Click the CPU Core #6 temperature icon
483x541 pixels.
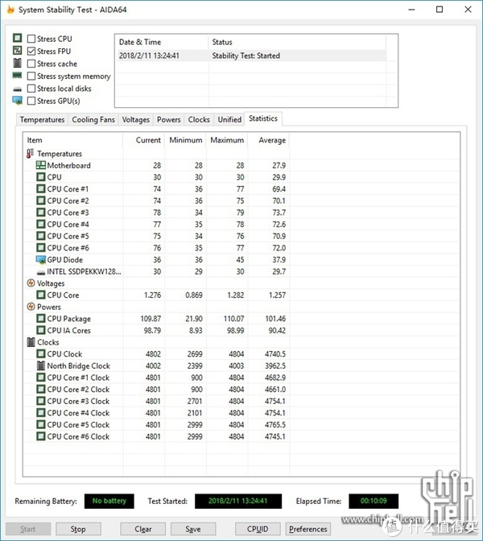[x=41, y=248]
